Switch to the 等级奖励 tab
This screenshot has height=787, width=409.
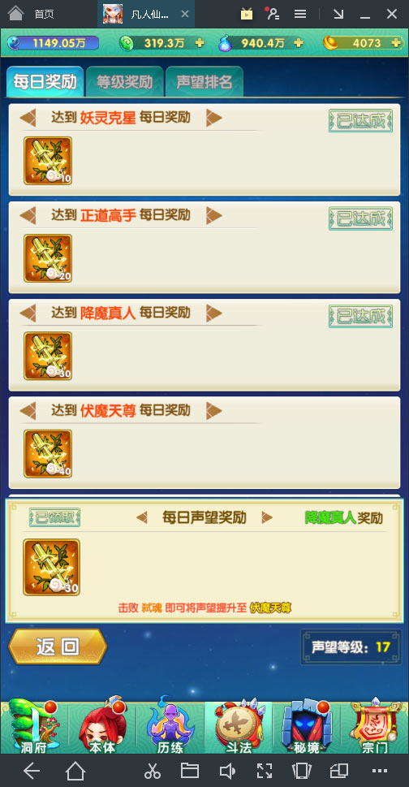125,82
